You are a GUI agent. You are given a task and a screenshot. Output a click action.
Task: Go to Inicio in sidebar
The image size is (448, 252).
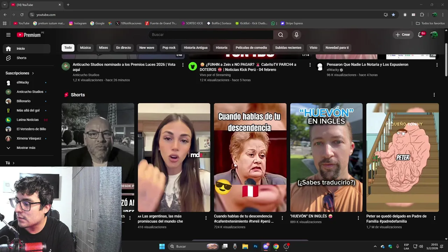[x=27, y=49]
